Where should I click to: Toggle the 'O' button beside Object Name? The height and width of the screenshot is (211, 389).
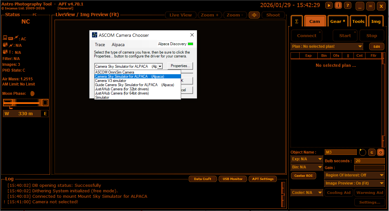tap(381, 152)
